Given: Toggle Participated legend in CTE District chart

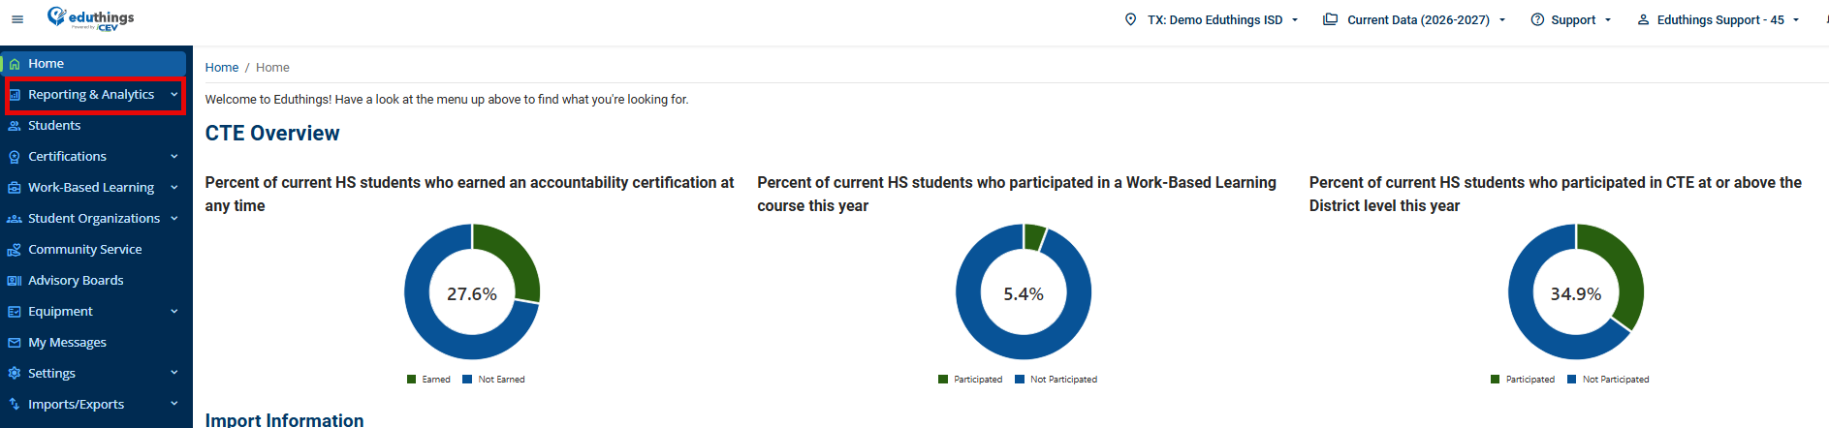Looking at the screenshot, I should point(1522,380).
